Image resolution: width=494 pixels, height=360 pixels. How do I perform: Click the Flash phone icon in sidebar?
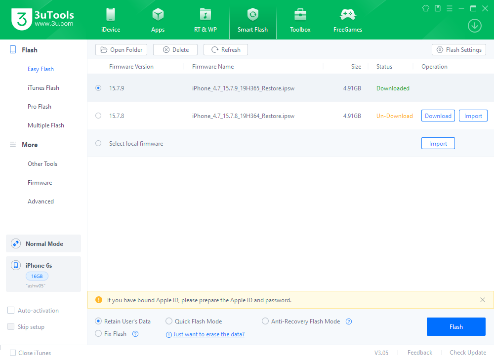tap(13, 50)
